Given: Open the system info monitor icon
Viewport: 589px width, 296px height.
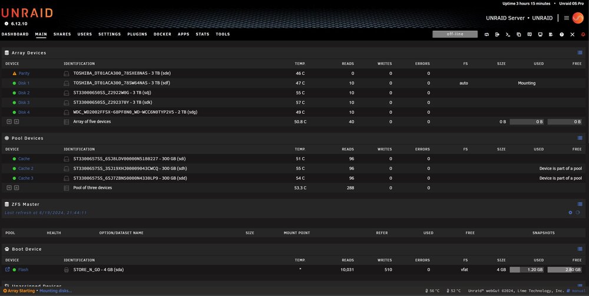Looking at the screenshot, I should click(x=540, y=34).
